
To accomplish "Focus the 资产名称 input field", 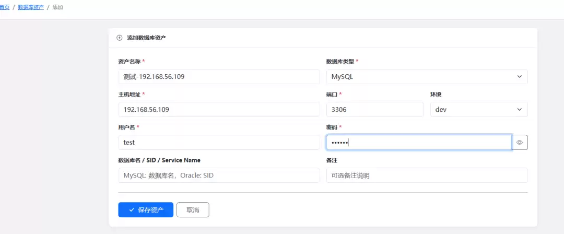I will pos(219,77).
